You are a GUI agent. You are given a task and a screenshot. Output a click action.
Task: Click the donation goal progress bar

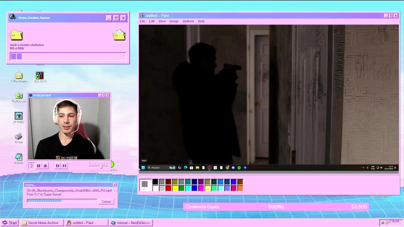[x=68, y=56]
